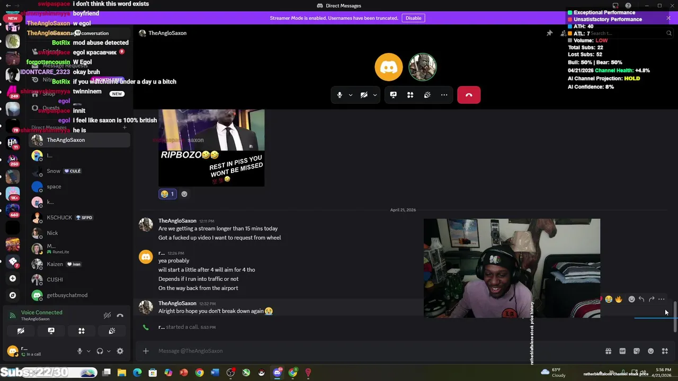Open Microsoft Word from the taskbar
The width and height of the screenshot is (678, 381).
click(215, 373)
